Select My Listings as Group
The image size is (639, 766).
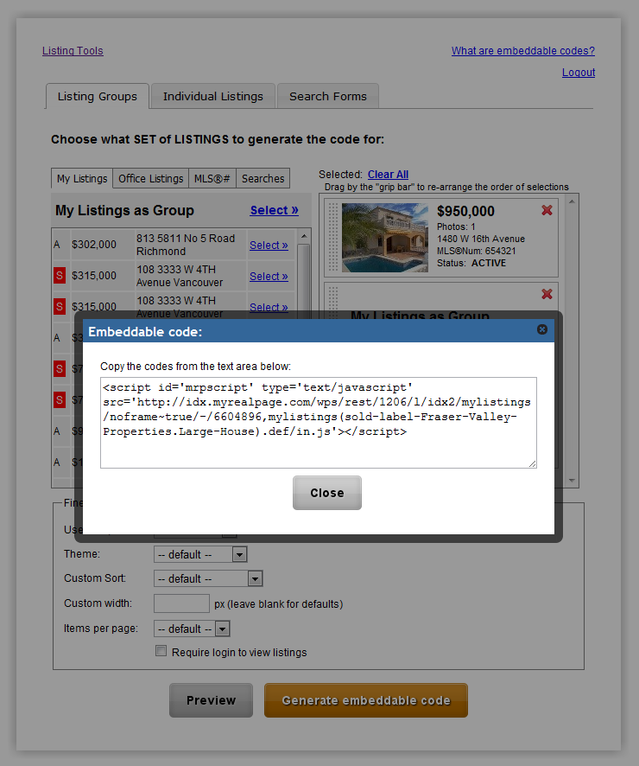click(x=274, y=211)
